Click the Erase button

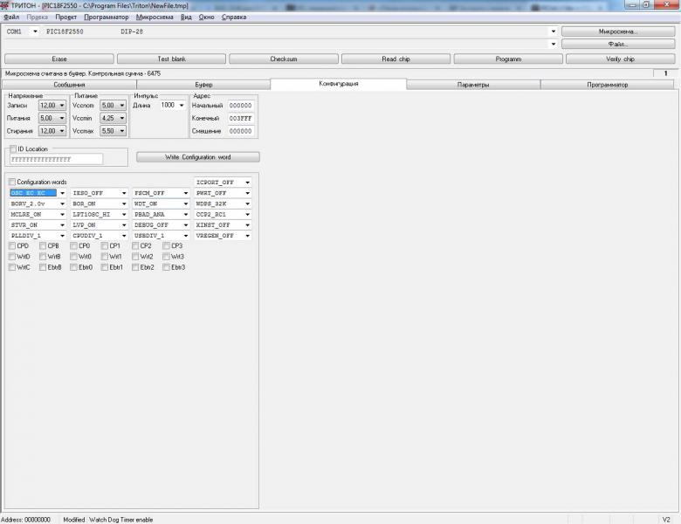coord(58,59)
